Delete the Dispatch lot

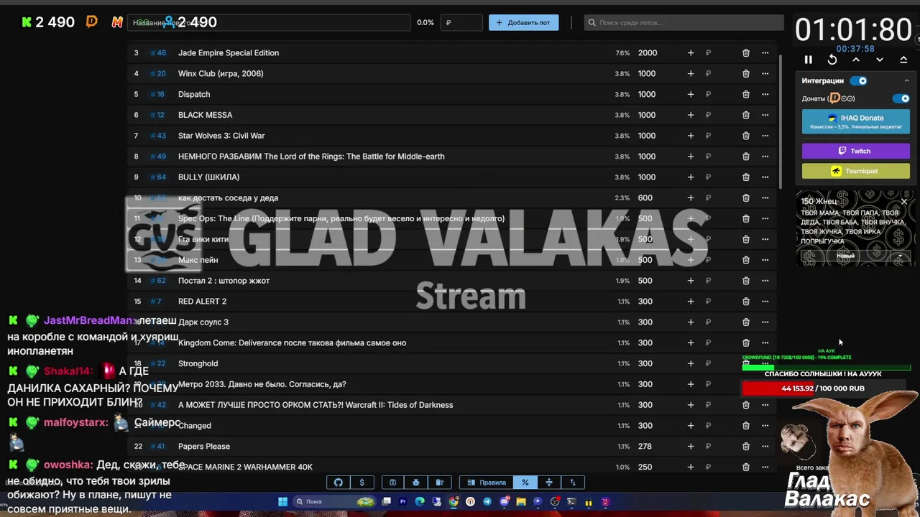[x=746, y=94]
